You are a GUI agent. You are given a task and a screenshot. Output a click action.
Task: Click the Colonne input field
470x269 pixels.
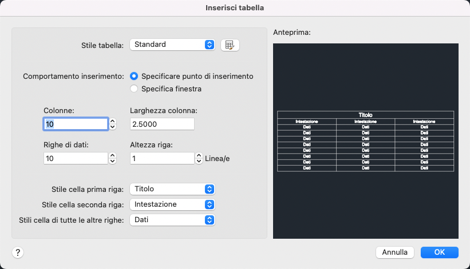coord(75,124)
